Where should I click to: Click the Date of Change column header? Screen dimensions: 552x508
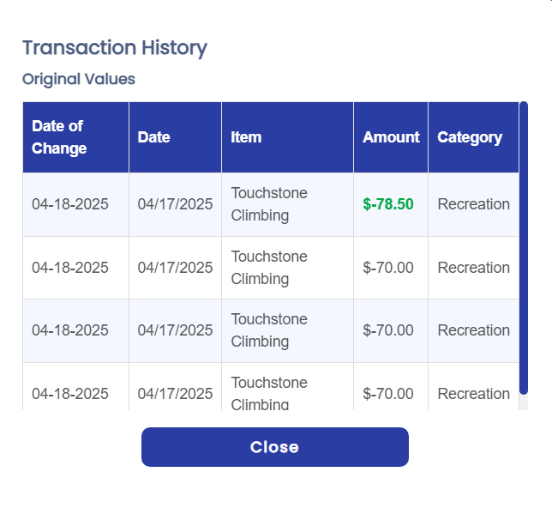point(59,137)
